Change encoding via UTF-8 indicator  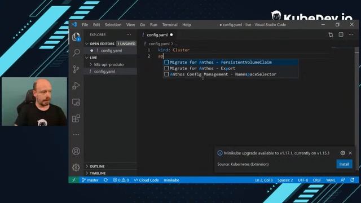(303, 180)
